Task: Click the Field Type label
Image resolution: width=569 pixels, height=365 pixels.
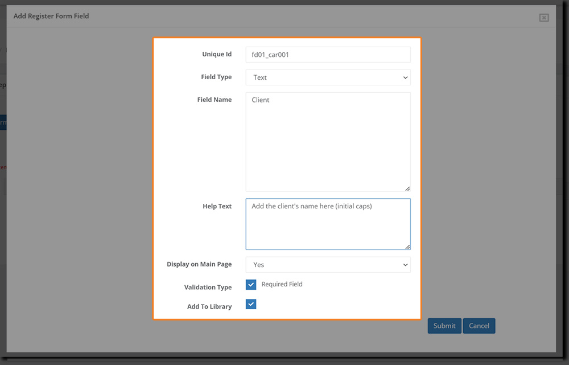Action: point(216,77)
